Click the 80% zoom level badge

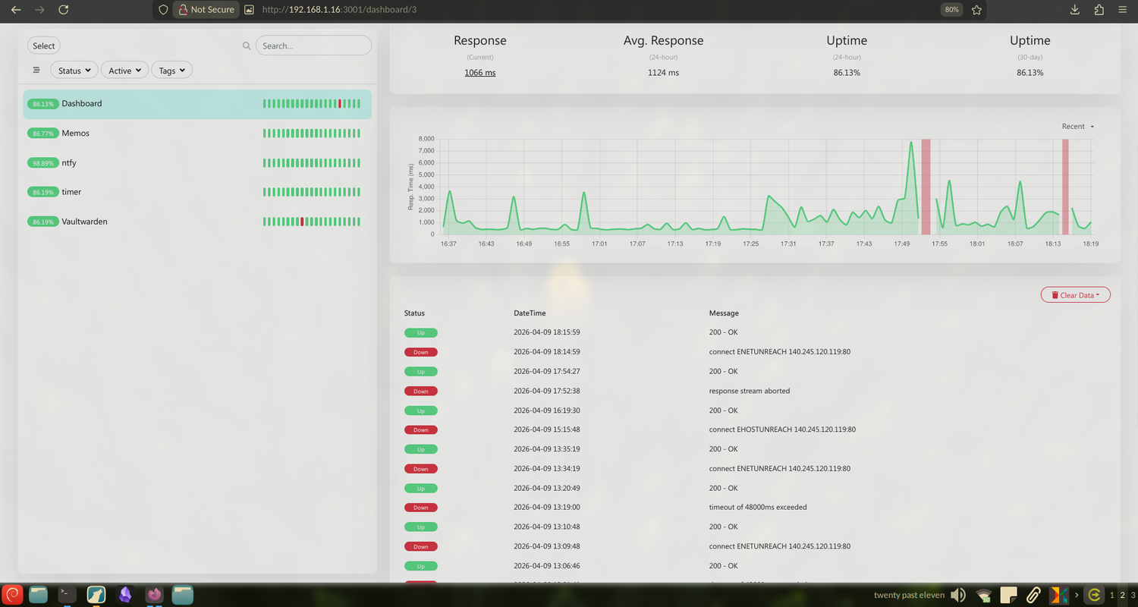click(x=951, y=10)
